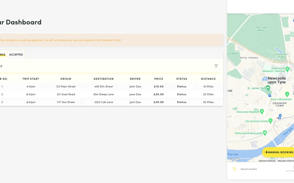Click destination 456 Elm Street
The image size is (294, 183).
[104, 87]
